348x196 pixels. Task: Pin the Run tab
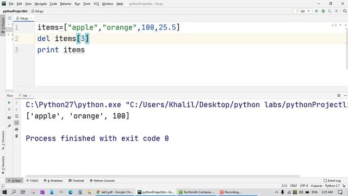click(9, 126)
